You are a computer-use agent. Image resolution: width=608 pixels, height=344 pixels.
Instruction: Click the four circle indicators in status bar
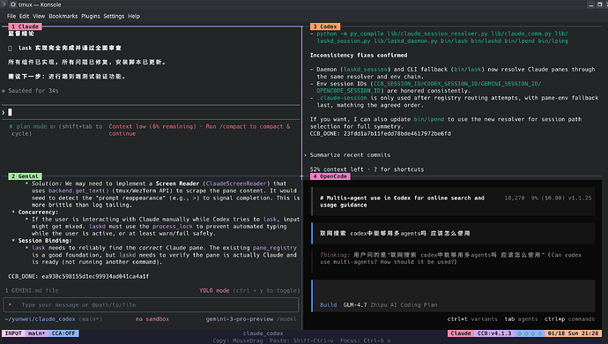pyautogui.click(x=530, y=333)
